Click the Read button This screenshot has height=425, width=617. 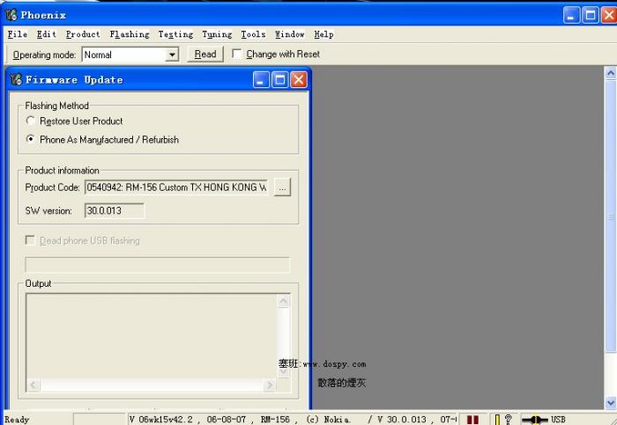pos(205,55)
